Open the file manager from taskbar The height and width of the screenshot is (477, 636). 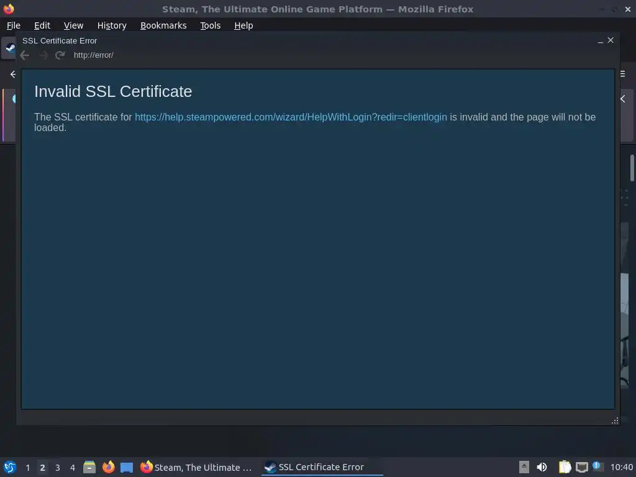89,467
